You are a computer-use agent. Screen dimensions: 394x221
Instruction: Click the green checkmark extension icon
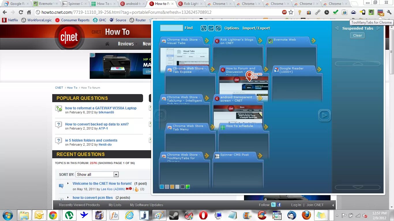pos(335,12)
